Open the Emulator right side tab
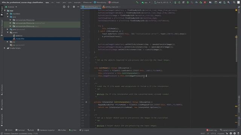Viewport: 241px width, 135px height. (239, 121)
